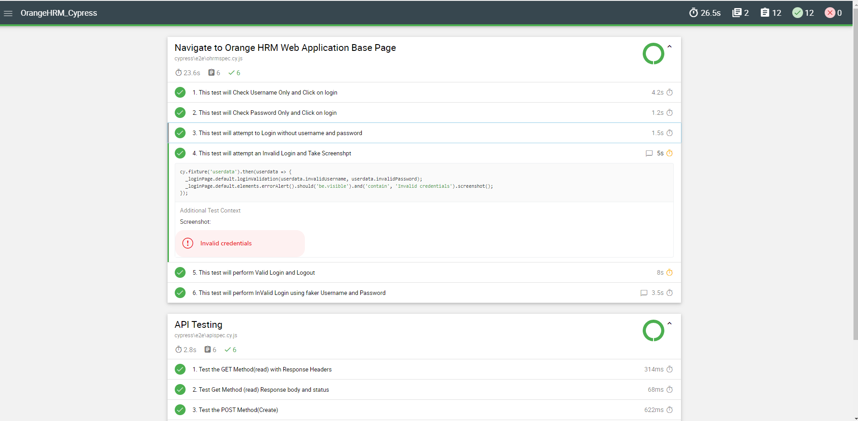The image size is (858, 421).
Task: Collapse the Navigate to Orange HRM suite chevron
Action: [670, 46]
